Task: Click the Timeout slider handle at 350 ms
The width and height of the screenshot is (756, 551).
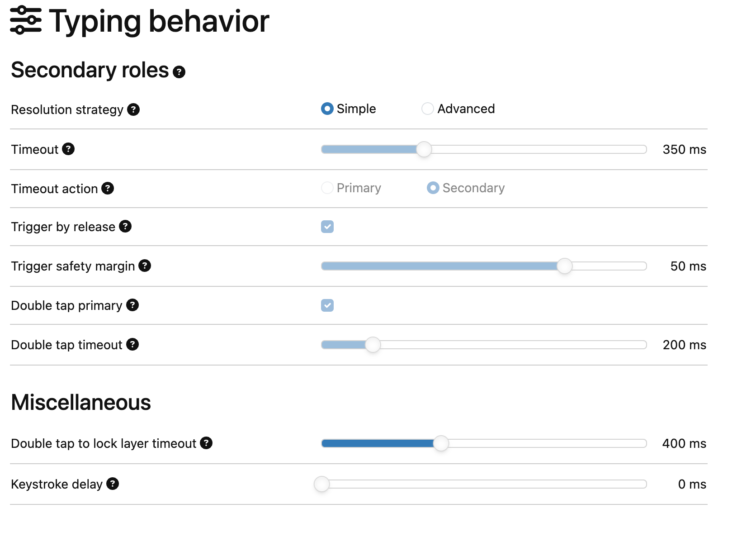Action: [x=424, y=149]
